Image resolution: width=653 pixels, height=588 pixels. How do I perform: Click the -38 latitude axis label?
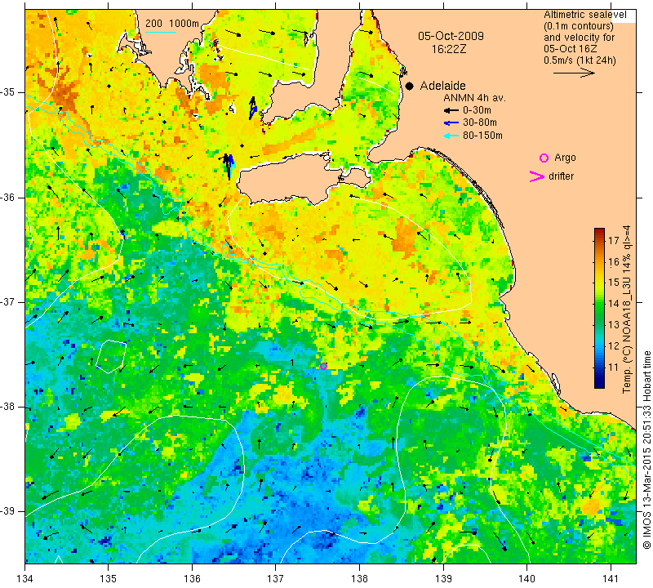click(7, 407)
